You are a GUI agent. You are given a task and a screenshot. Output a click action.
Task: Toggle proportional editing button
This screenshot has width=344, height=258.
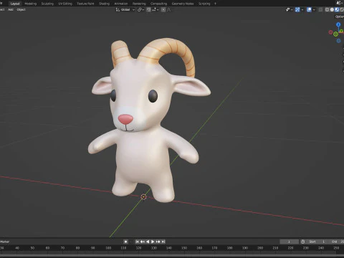(163, 9)
